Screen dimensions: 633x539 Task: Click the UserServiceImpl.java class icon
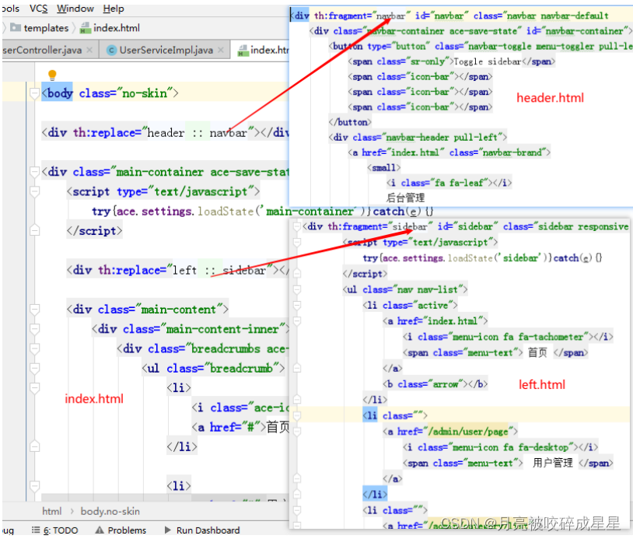[112, 50]
